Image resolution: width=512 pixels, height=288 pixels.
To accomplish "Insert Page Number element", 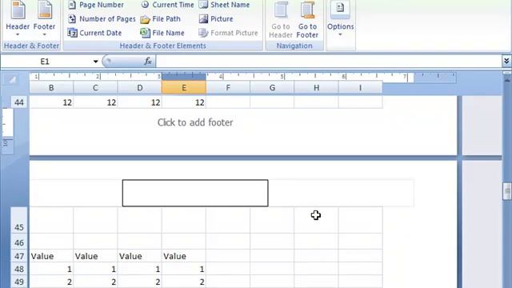I will (x=96, y=5).
